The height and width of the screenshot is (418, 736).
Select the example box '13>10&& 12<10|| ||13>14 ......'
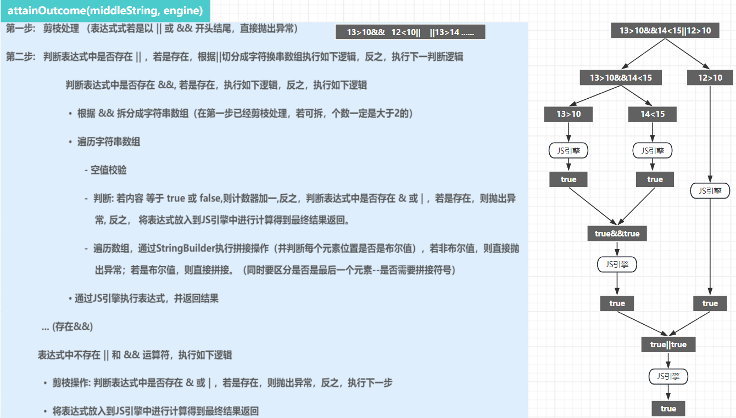click(410, 32)
